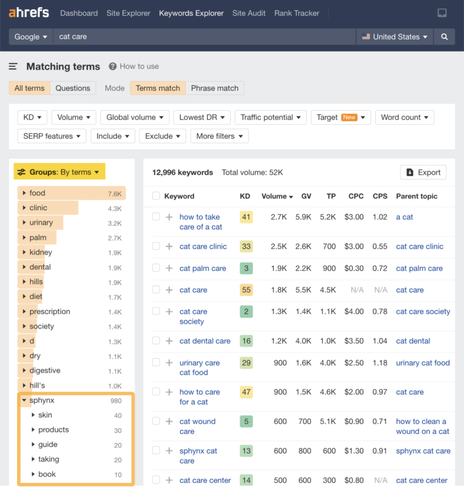
Task: Click the sliders icon on the Groups button
Action: [22, 171]
